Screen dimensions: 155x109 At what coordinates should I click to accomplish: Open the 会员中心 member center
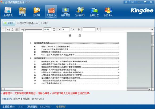click(x=108, y=12)
